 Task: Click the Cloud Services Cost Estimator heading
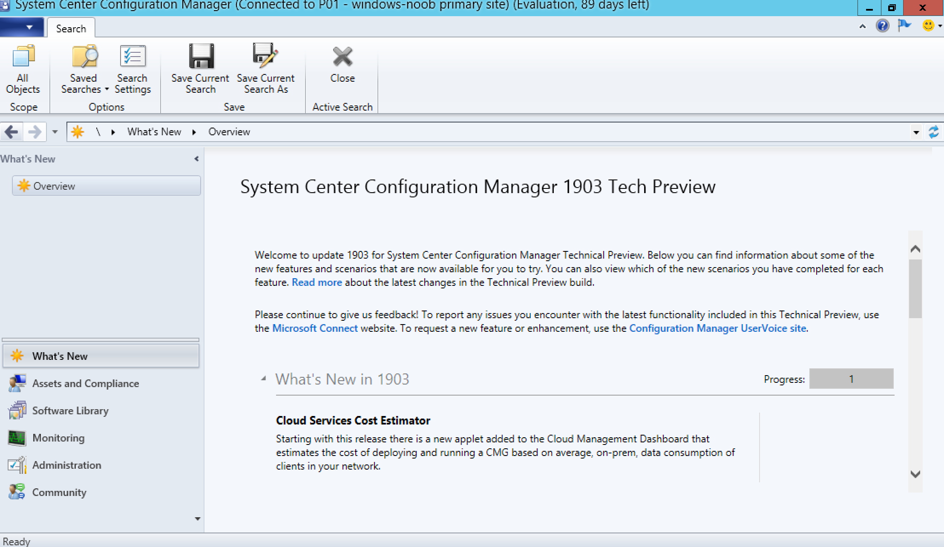[353, 421]
